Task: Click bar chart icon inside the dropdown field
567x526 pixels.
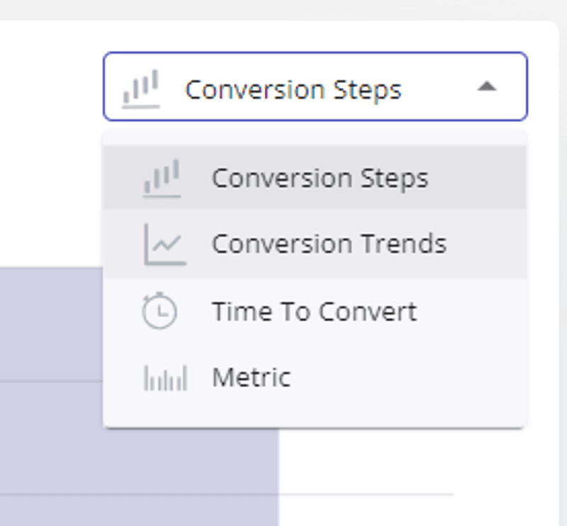Action: point(140,89)
